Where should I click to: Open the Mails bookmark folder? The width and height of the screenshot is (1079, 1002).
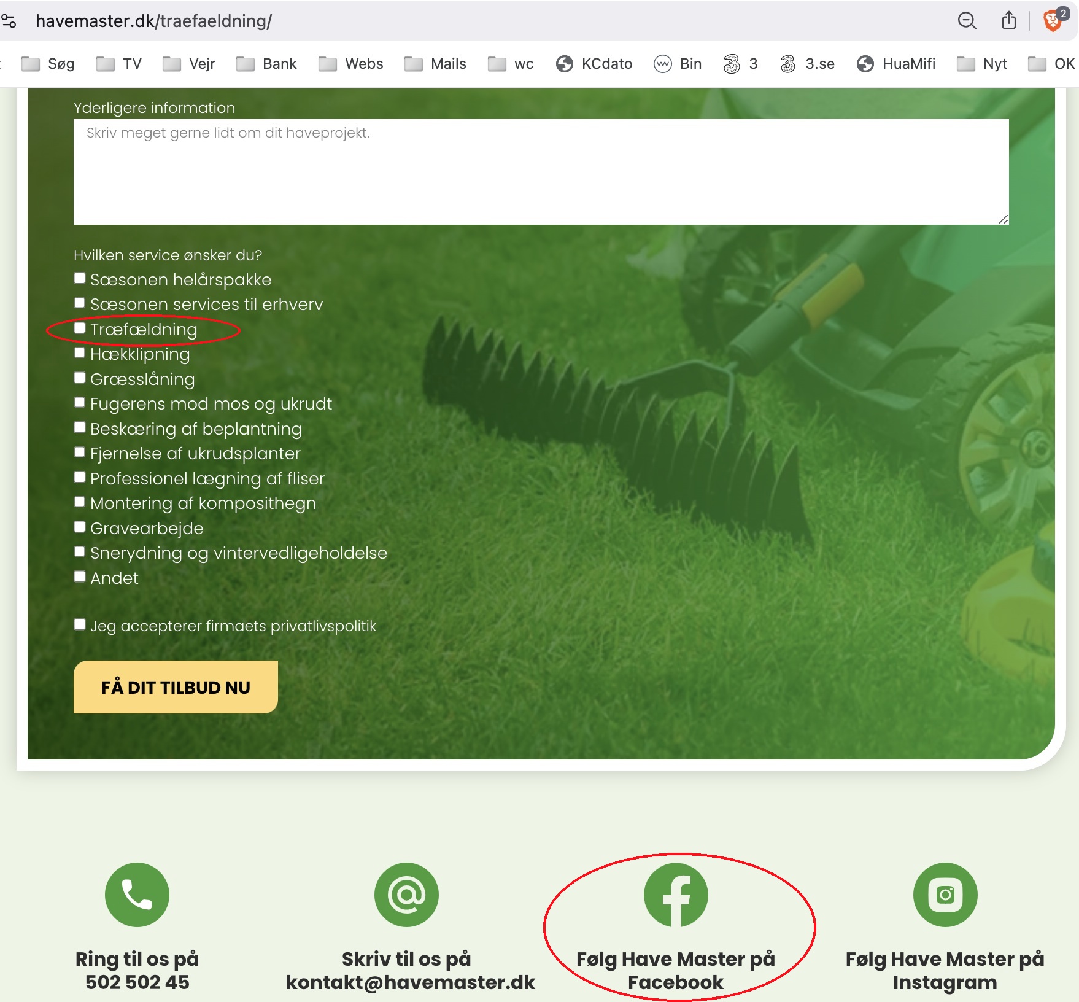435,64
